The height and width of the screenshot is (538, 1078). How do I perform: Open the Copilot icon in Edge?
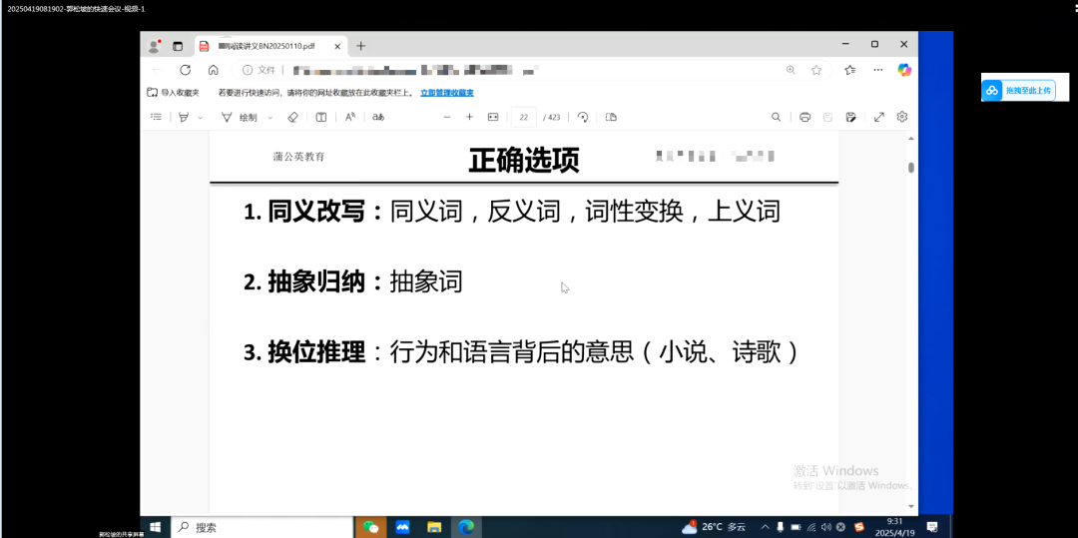pyautogui.click(x=903, y=70)
